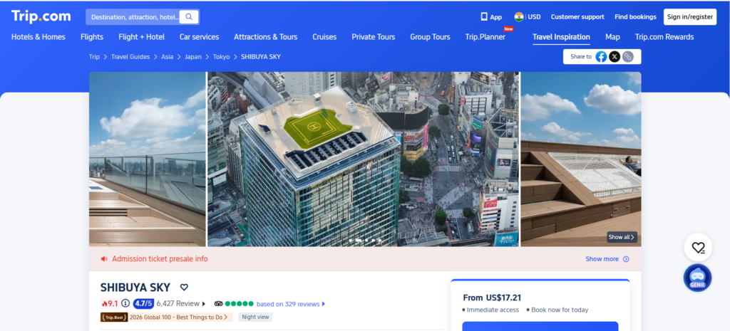The height and width of the screenshot is (331, 730).
Task: Click the Tokyo breadcrumb
Action: (x=221, y=57)
